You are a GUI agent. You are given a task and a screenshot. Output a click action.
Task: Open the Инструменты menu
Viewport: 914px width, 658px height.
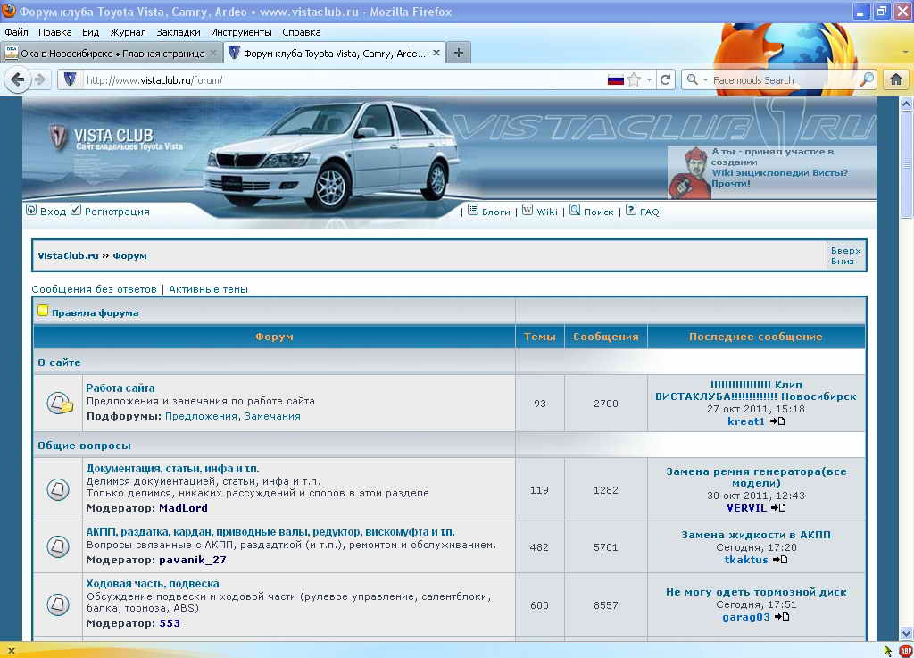(241, 32)
